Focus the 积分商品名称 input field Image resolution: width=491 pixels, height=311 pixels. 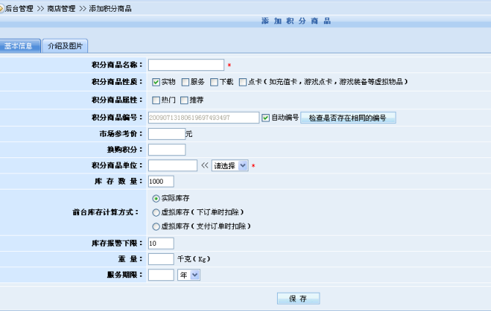tap(186, 65)
